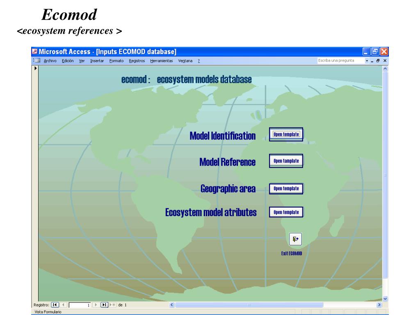The image size is (420, 315).
Task: Open the Archivo menu
Action: pyautogui.click(x=50, y=61)
